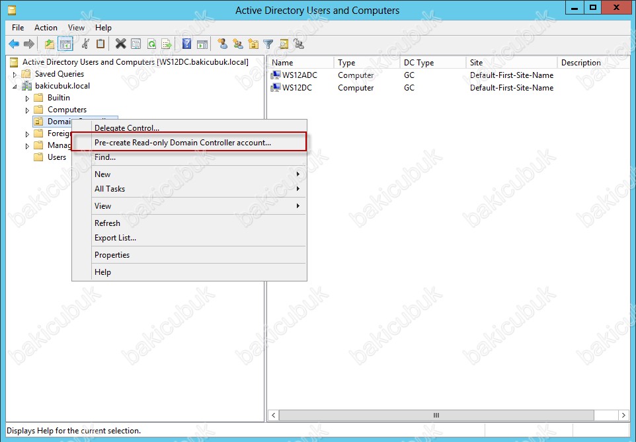Screen dimensions: 636x442
Task: Click the computer icon beside WS12DC
Action: pos(276,88)
